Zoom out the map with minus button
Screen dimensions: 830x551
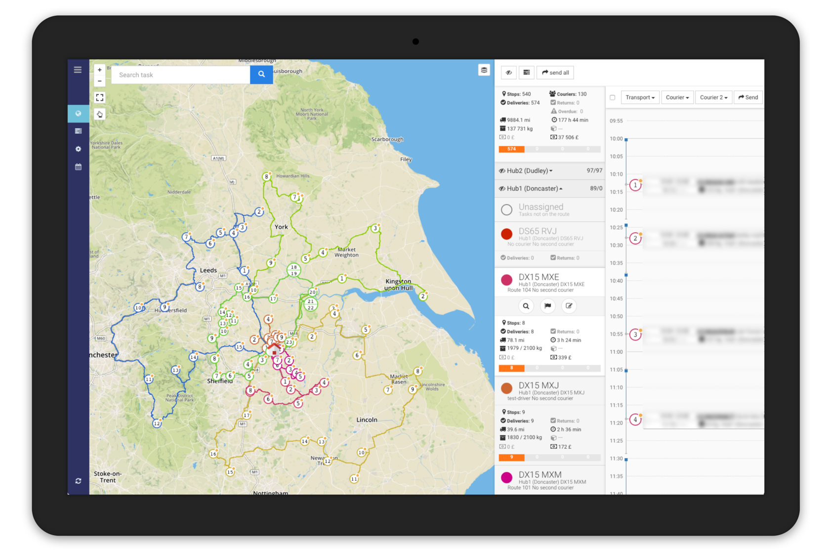tap(99, 81)
